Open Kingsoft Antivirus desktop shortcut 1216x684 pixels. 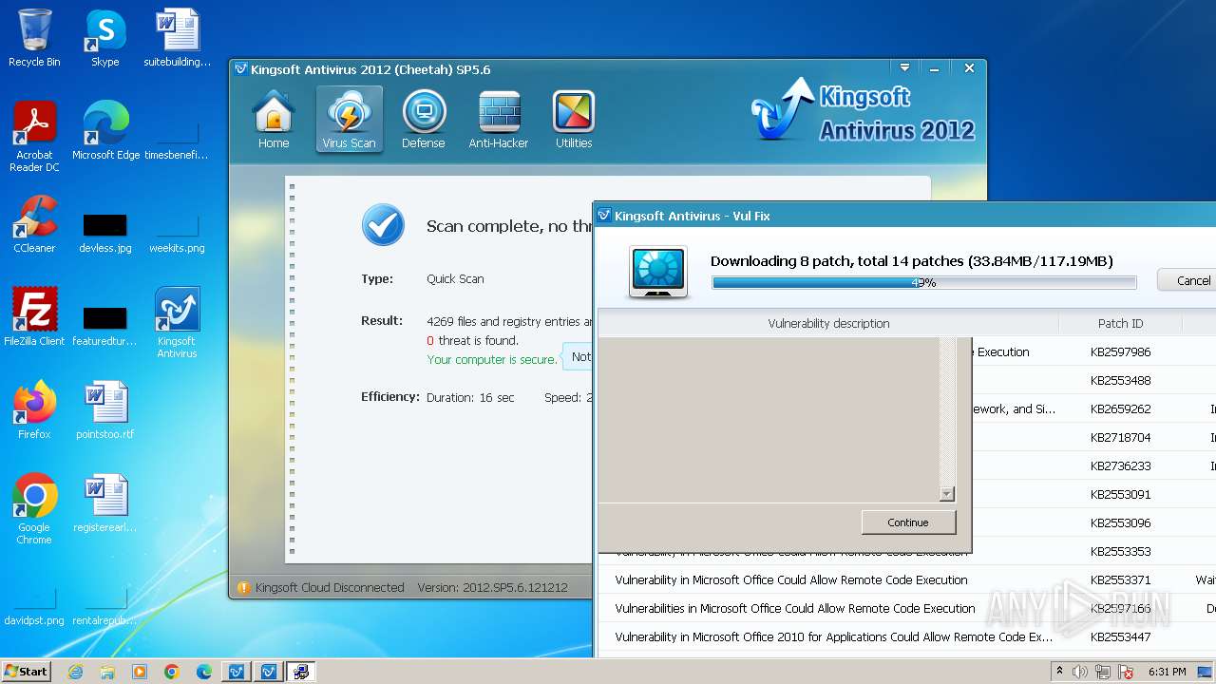tap(178, 323)
